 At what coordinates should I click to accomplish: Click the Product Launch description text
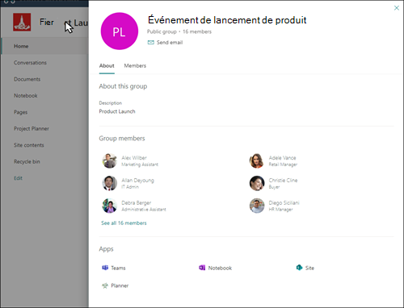(x=117, y=111)
